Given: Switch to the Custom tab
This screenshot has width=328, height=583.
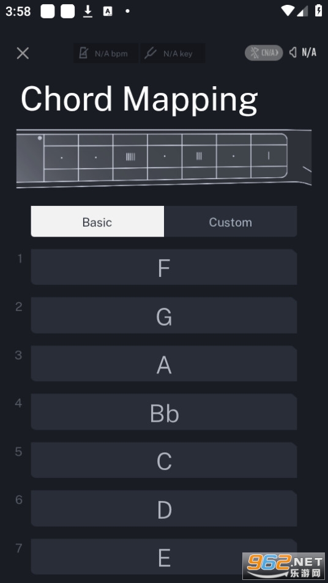Looking at the screenshot, I should coord(231,222).
